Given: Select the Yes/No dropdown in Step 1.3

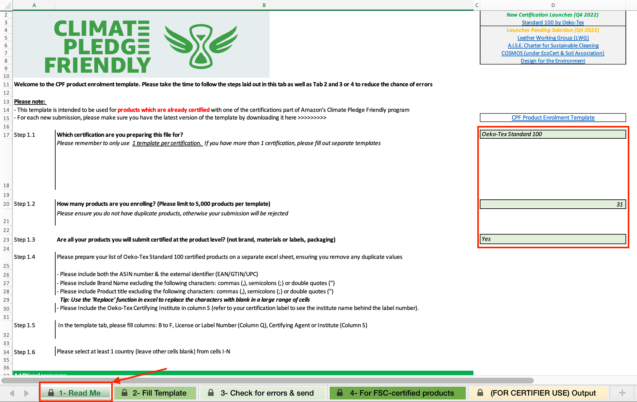Looking at the screenshot, I should (x=552, y=238).
